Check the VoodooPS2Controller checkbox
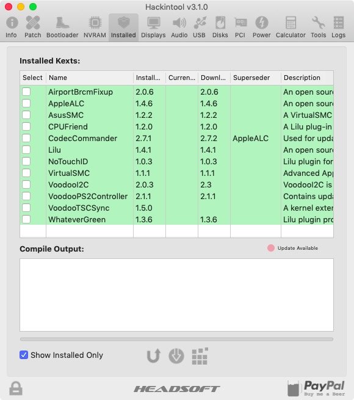Screen dimensions: 354x400 [26, 196]
